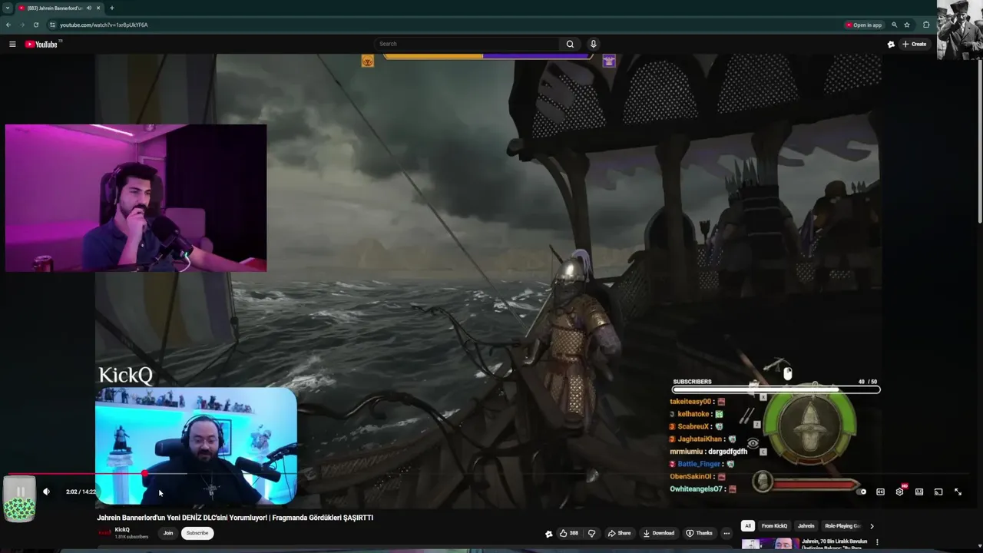Subscribe to the KickQ channel

[x=197, y=533]
